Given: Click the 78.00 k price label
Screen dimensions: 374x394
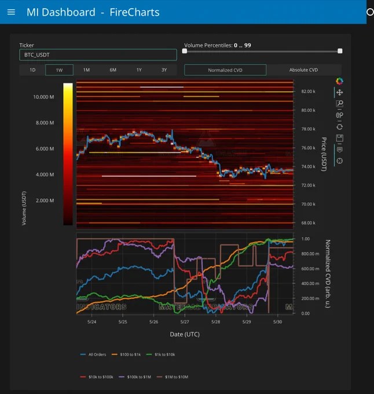Looking at the screenshot, I should tap(308, 129).
